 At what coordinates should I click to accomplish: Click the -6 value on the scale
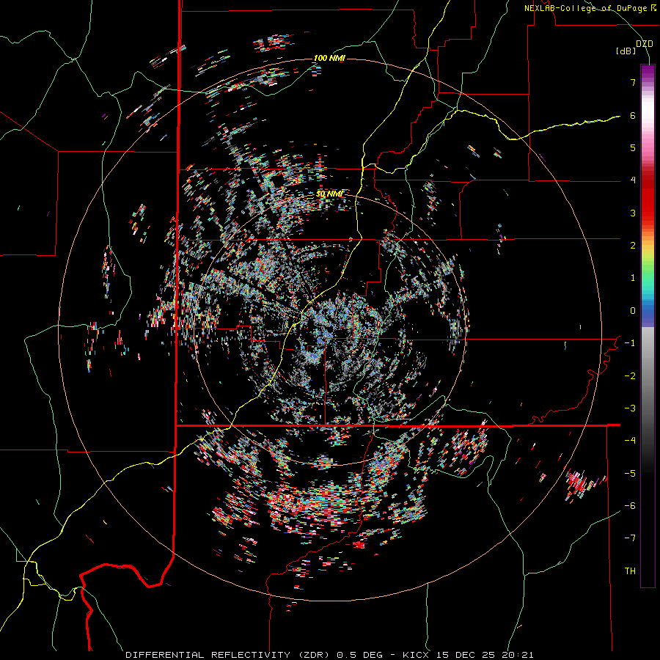[630, 506]
